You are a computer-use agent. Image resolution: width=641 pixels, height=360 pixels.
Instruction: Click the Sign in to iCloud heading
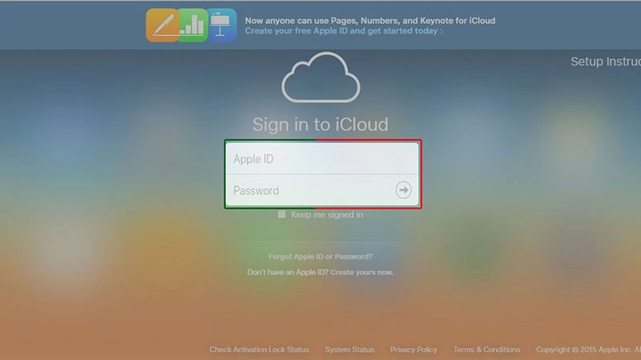[320, 124]
